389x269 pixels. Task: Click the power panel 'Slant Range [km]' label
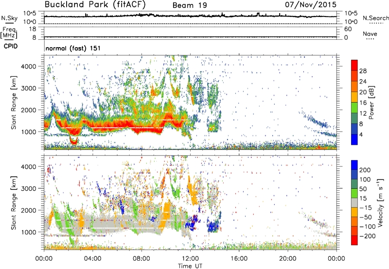[x=14, y=102]
